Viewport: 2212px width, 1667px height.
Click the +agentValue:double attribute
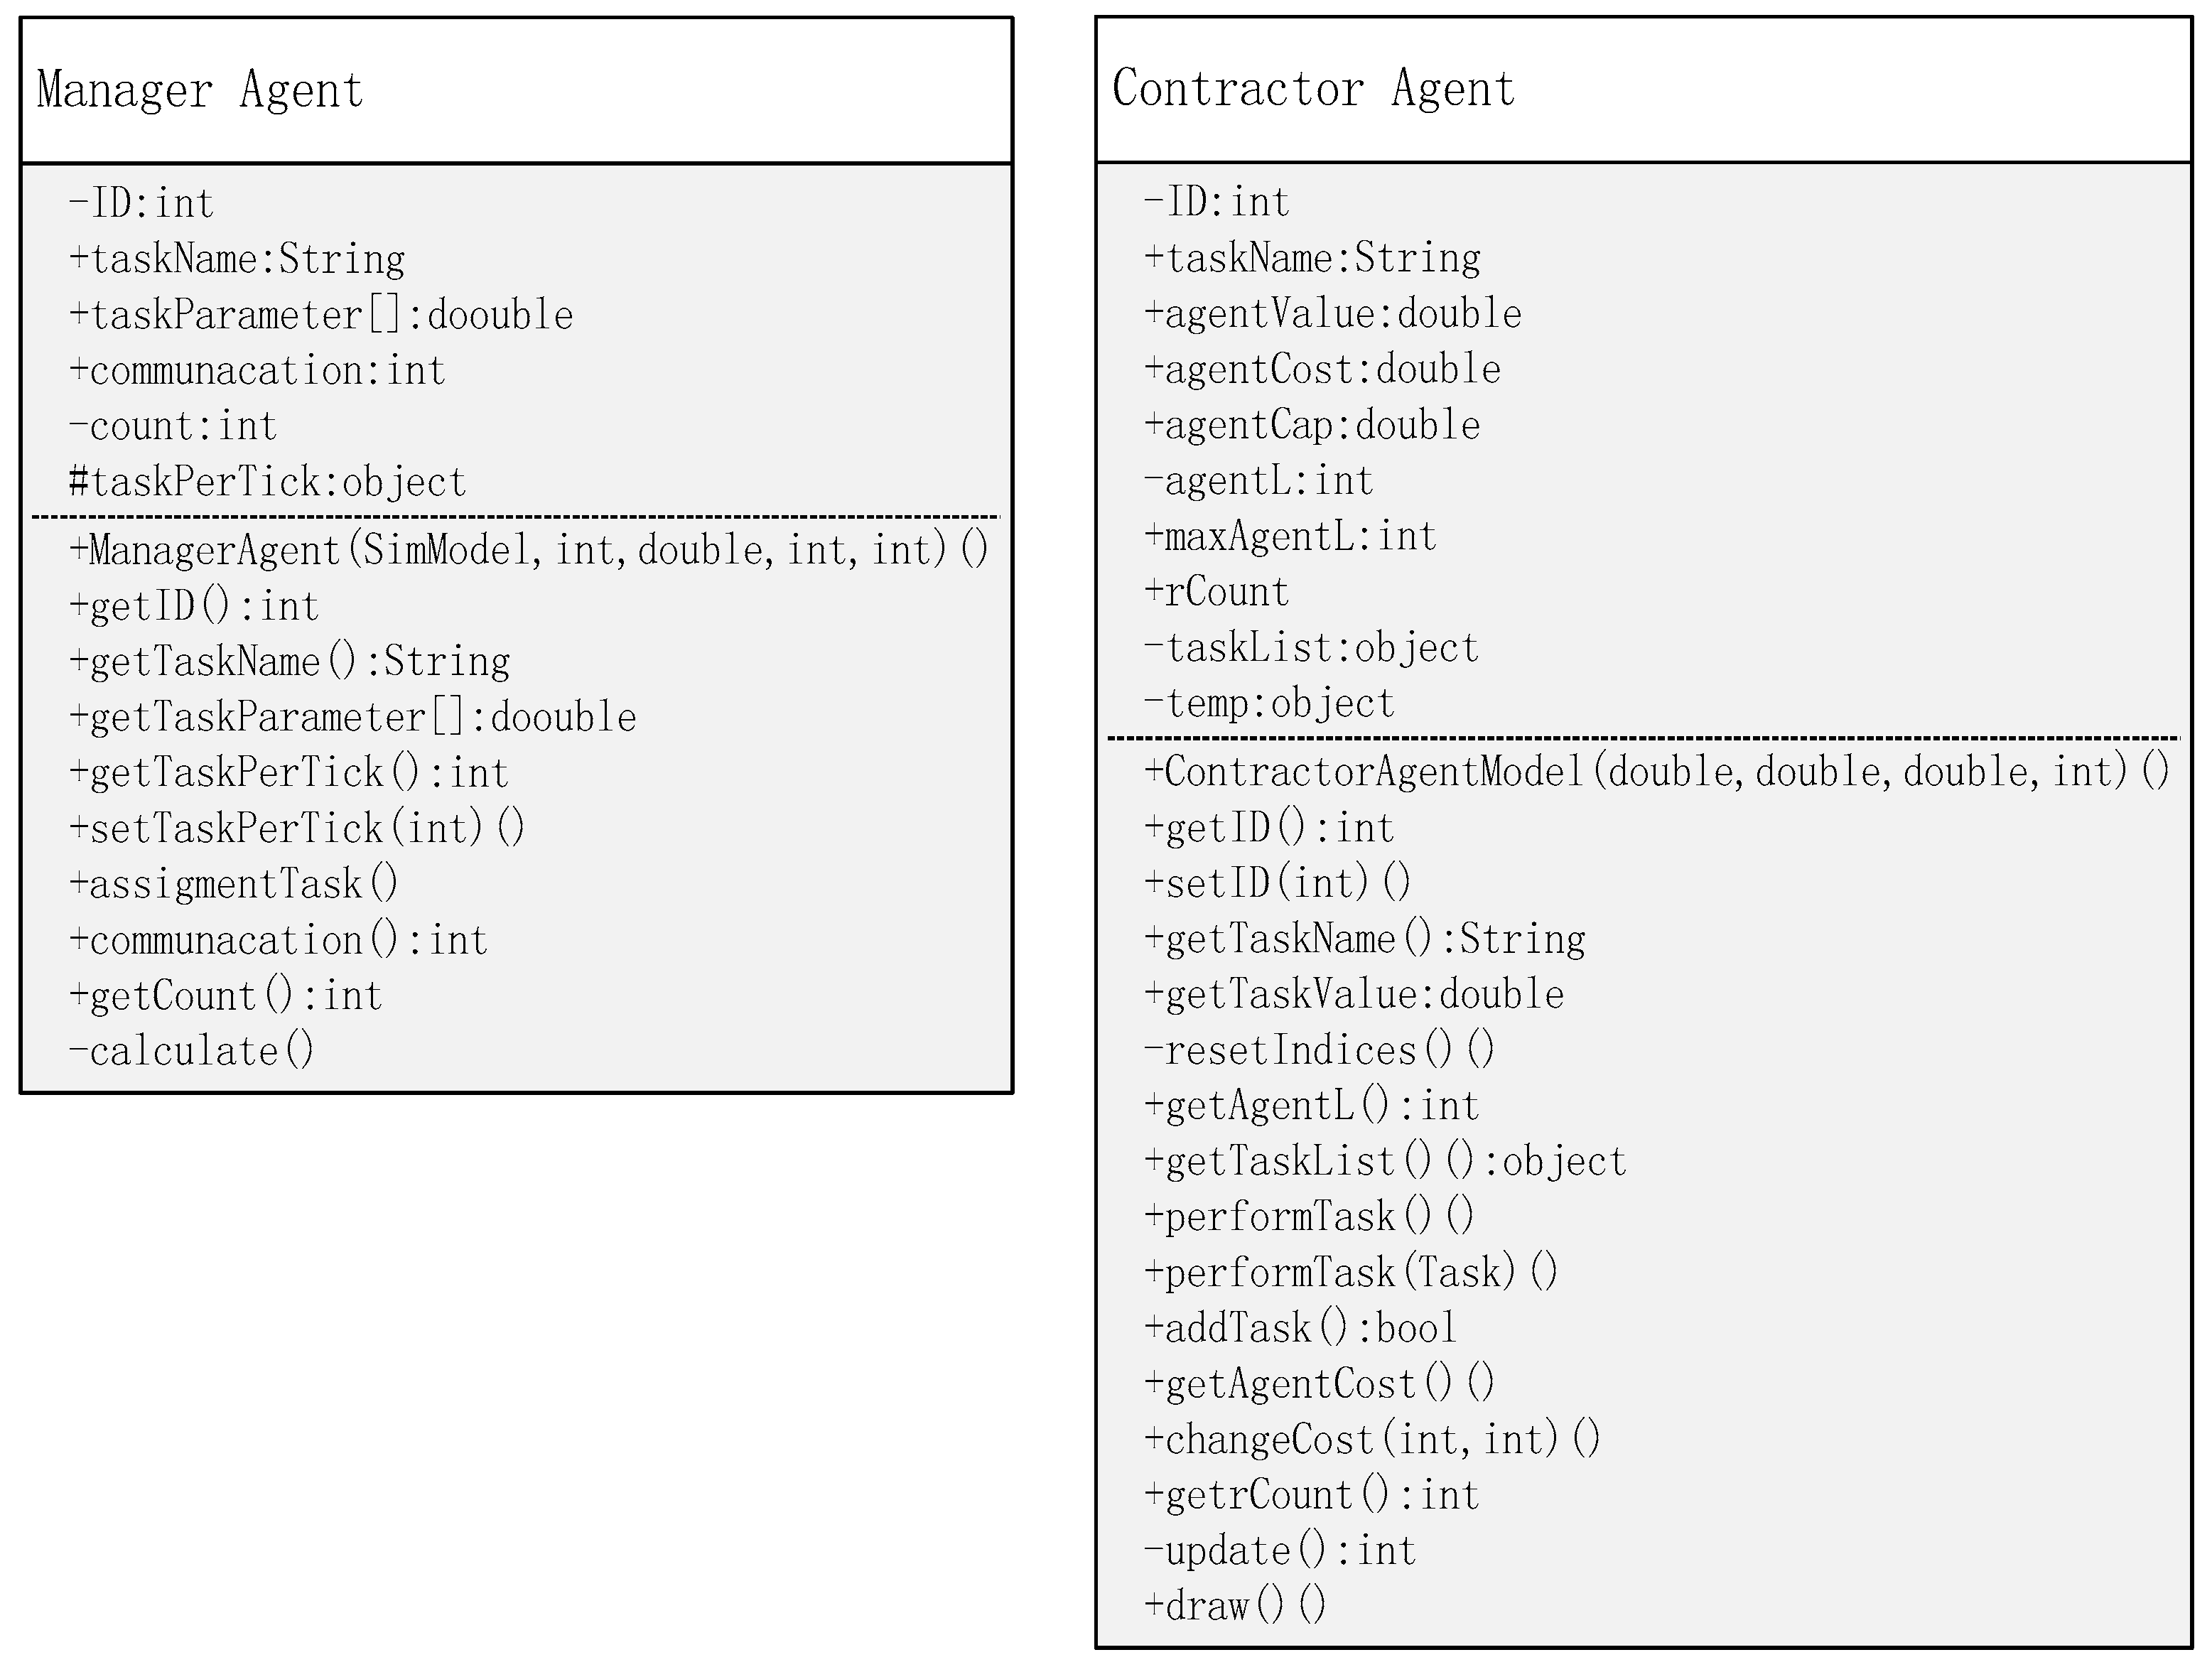click(1333, 314)
